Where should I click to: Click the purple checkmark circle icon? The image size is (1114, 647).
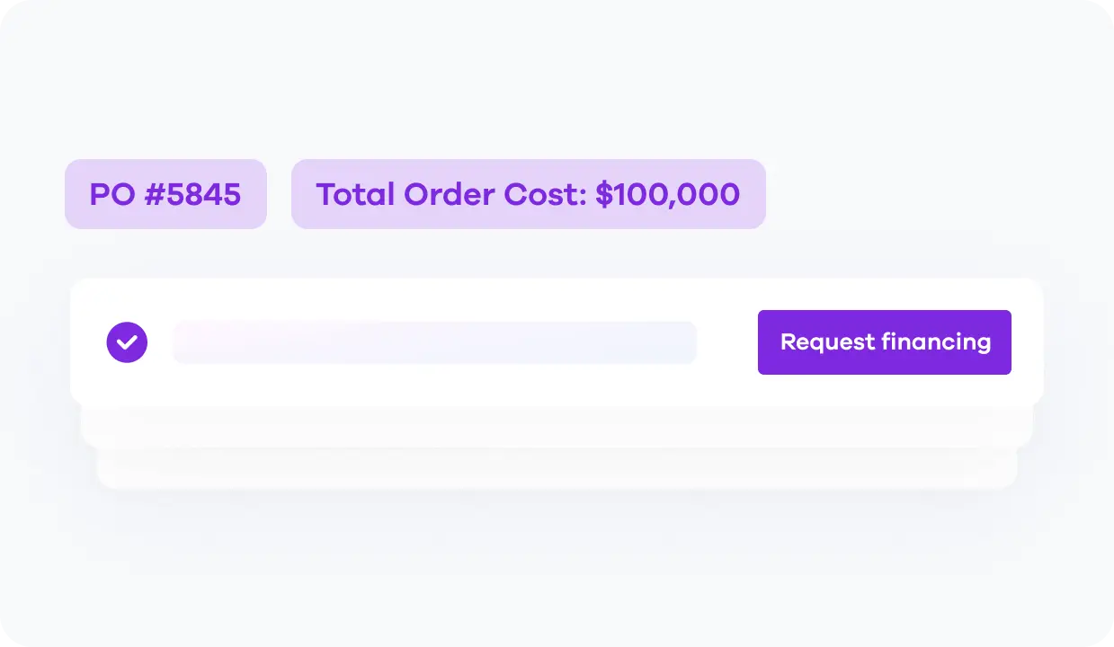coord(127,342)
